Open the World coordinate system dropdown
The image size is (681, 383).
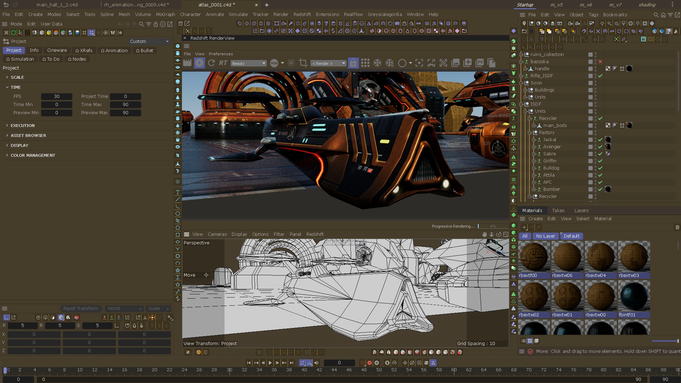point(124,309)
